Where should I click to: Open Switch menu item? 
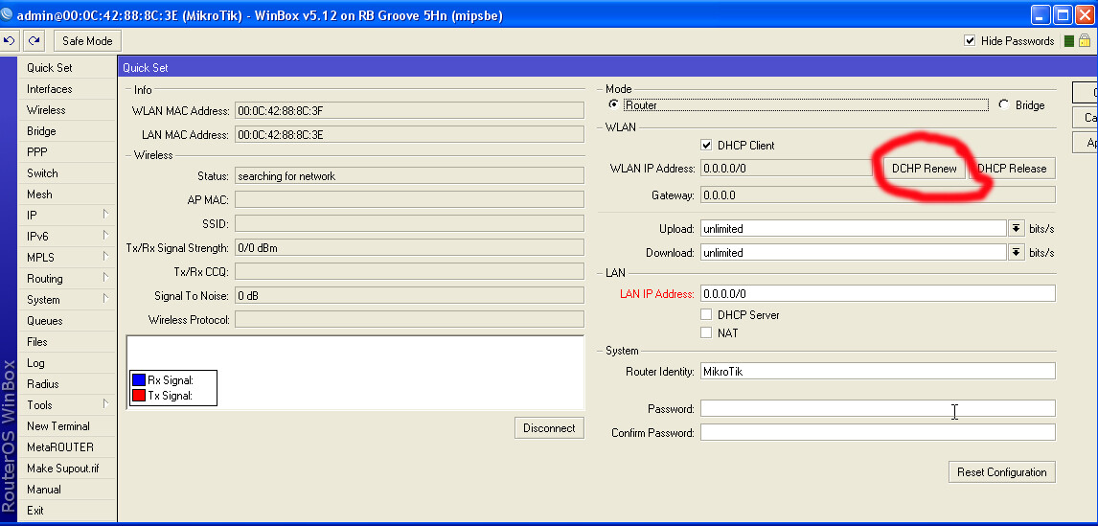click(66, 173)
